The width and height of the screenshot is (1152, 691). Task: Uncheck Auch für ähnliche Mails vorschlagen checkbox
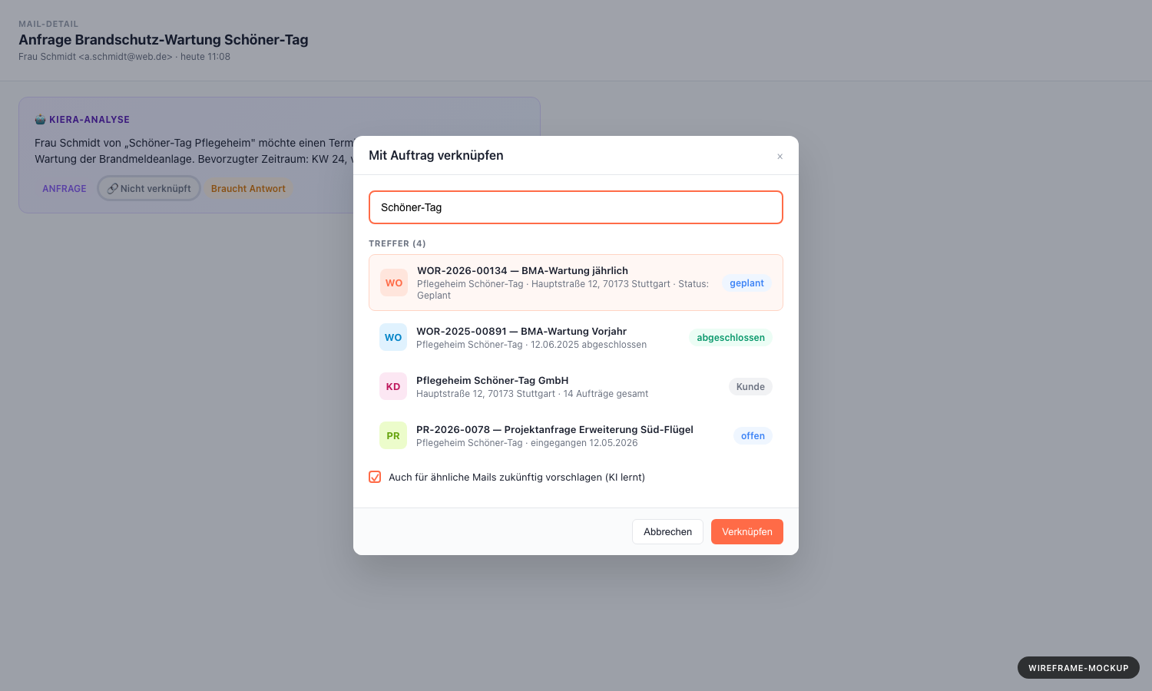(375, 477)
